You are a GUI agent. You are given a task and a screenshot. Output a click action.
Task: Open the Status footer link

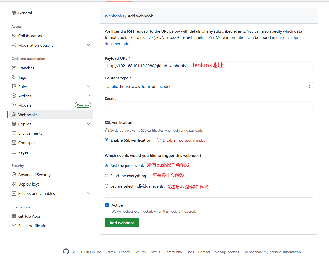point(155,252)
